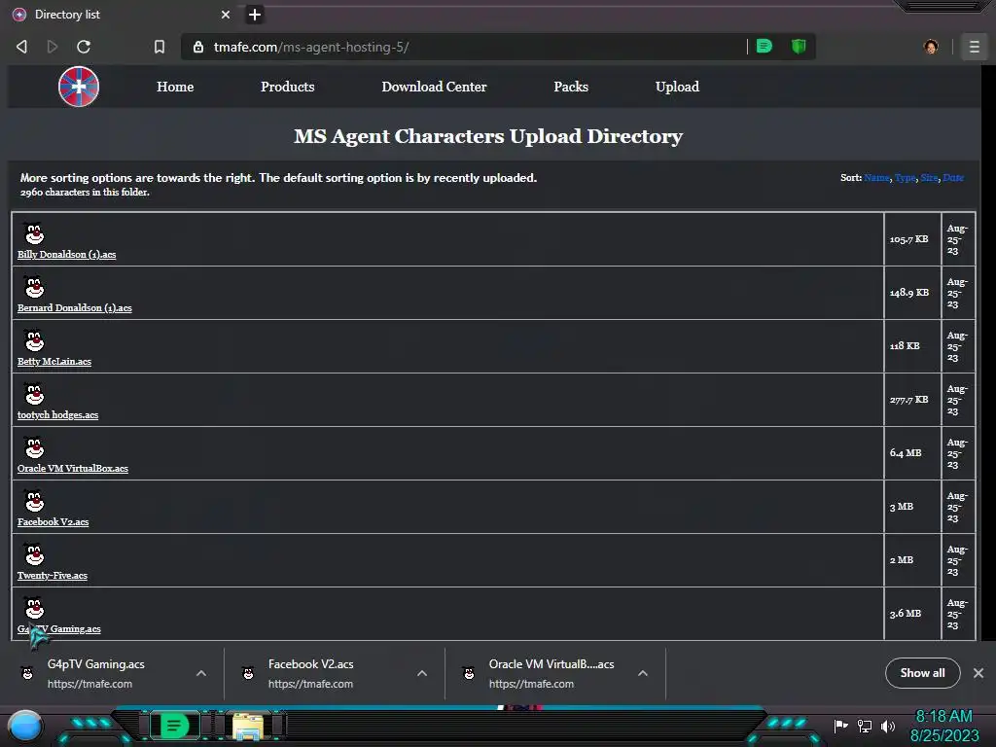
Task: Click the Bernard Donaldson agent character icon
Action: (x=34, y=287)
